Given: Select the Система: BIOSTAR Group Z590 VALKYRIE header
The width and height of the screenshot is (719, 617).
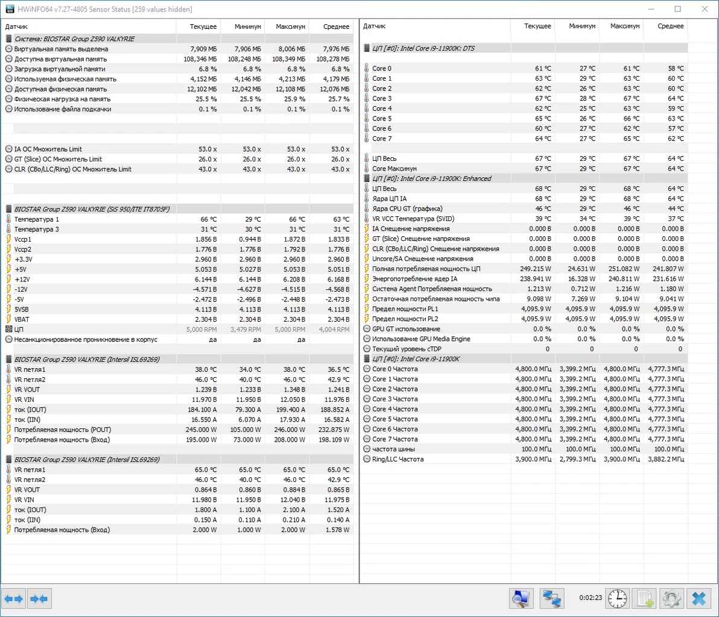Looking at the screenshot, I should click(x=74, y=39).
